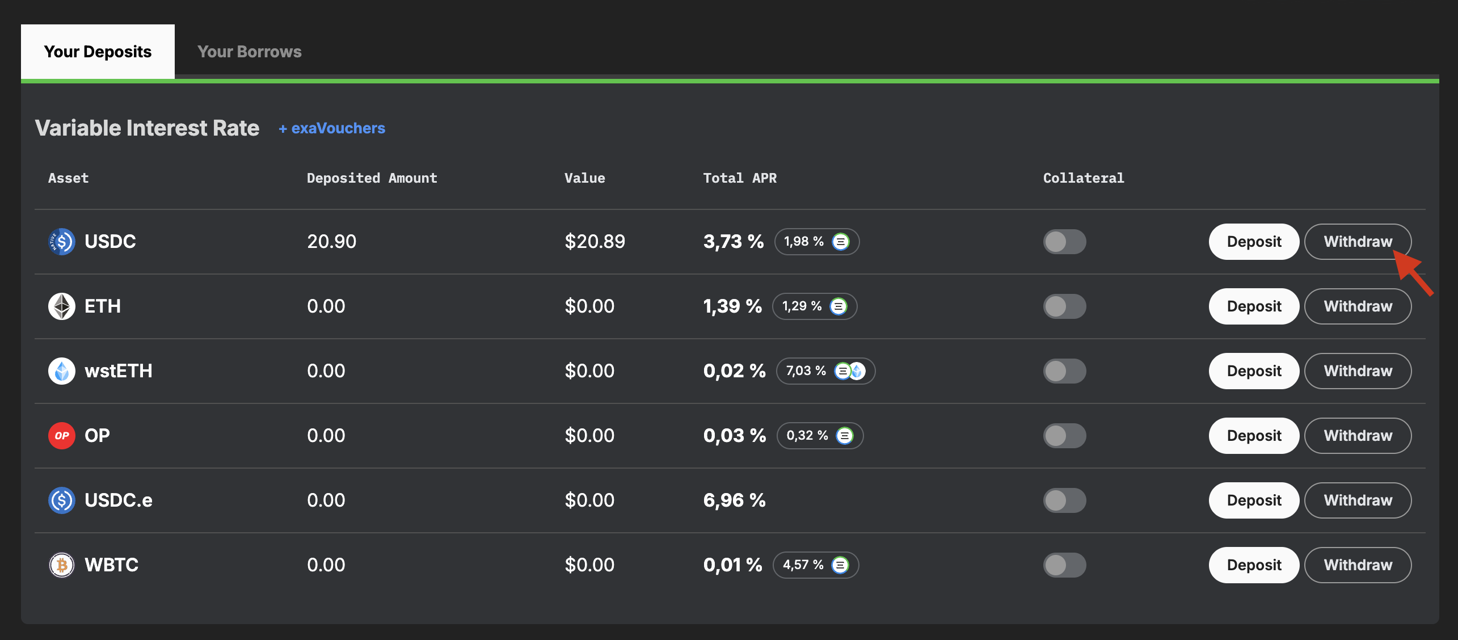The image size is (1458, 640).
Task: Switch to the Your Borrows tab
Action: [x=249, y=52]
